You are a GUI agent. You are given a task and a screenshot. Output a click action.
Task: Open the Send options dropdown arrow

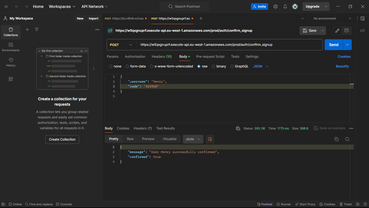(347, 45)
